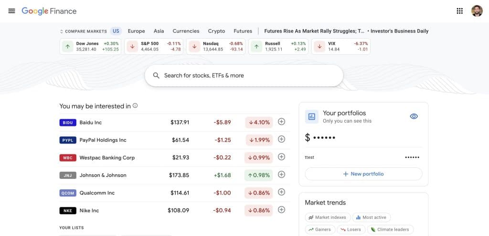This screenshot has height=236, width=489.
Task: Click the VIX down-arrow icon
Action: click(319, 46)
